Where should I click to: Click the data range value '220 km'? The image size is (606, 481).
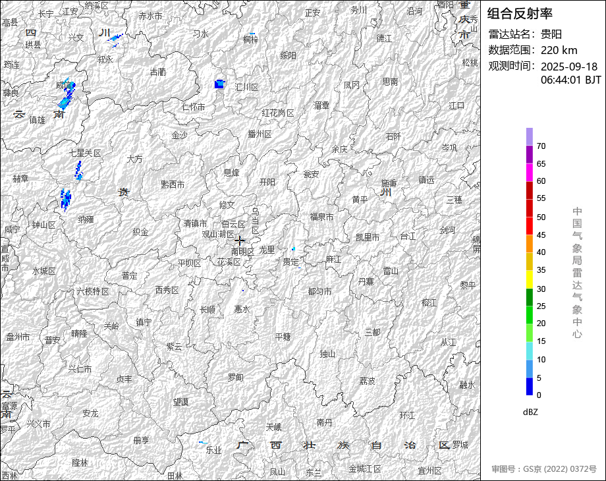click(559, 50)
